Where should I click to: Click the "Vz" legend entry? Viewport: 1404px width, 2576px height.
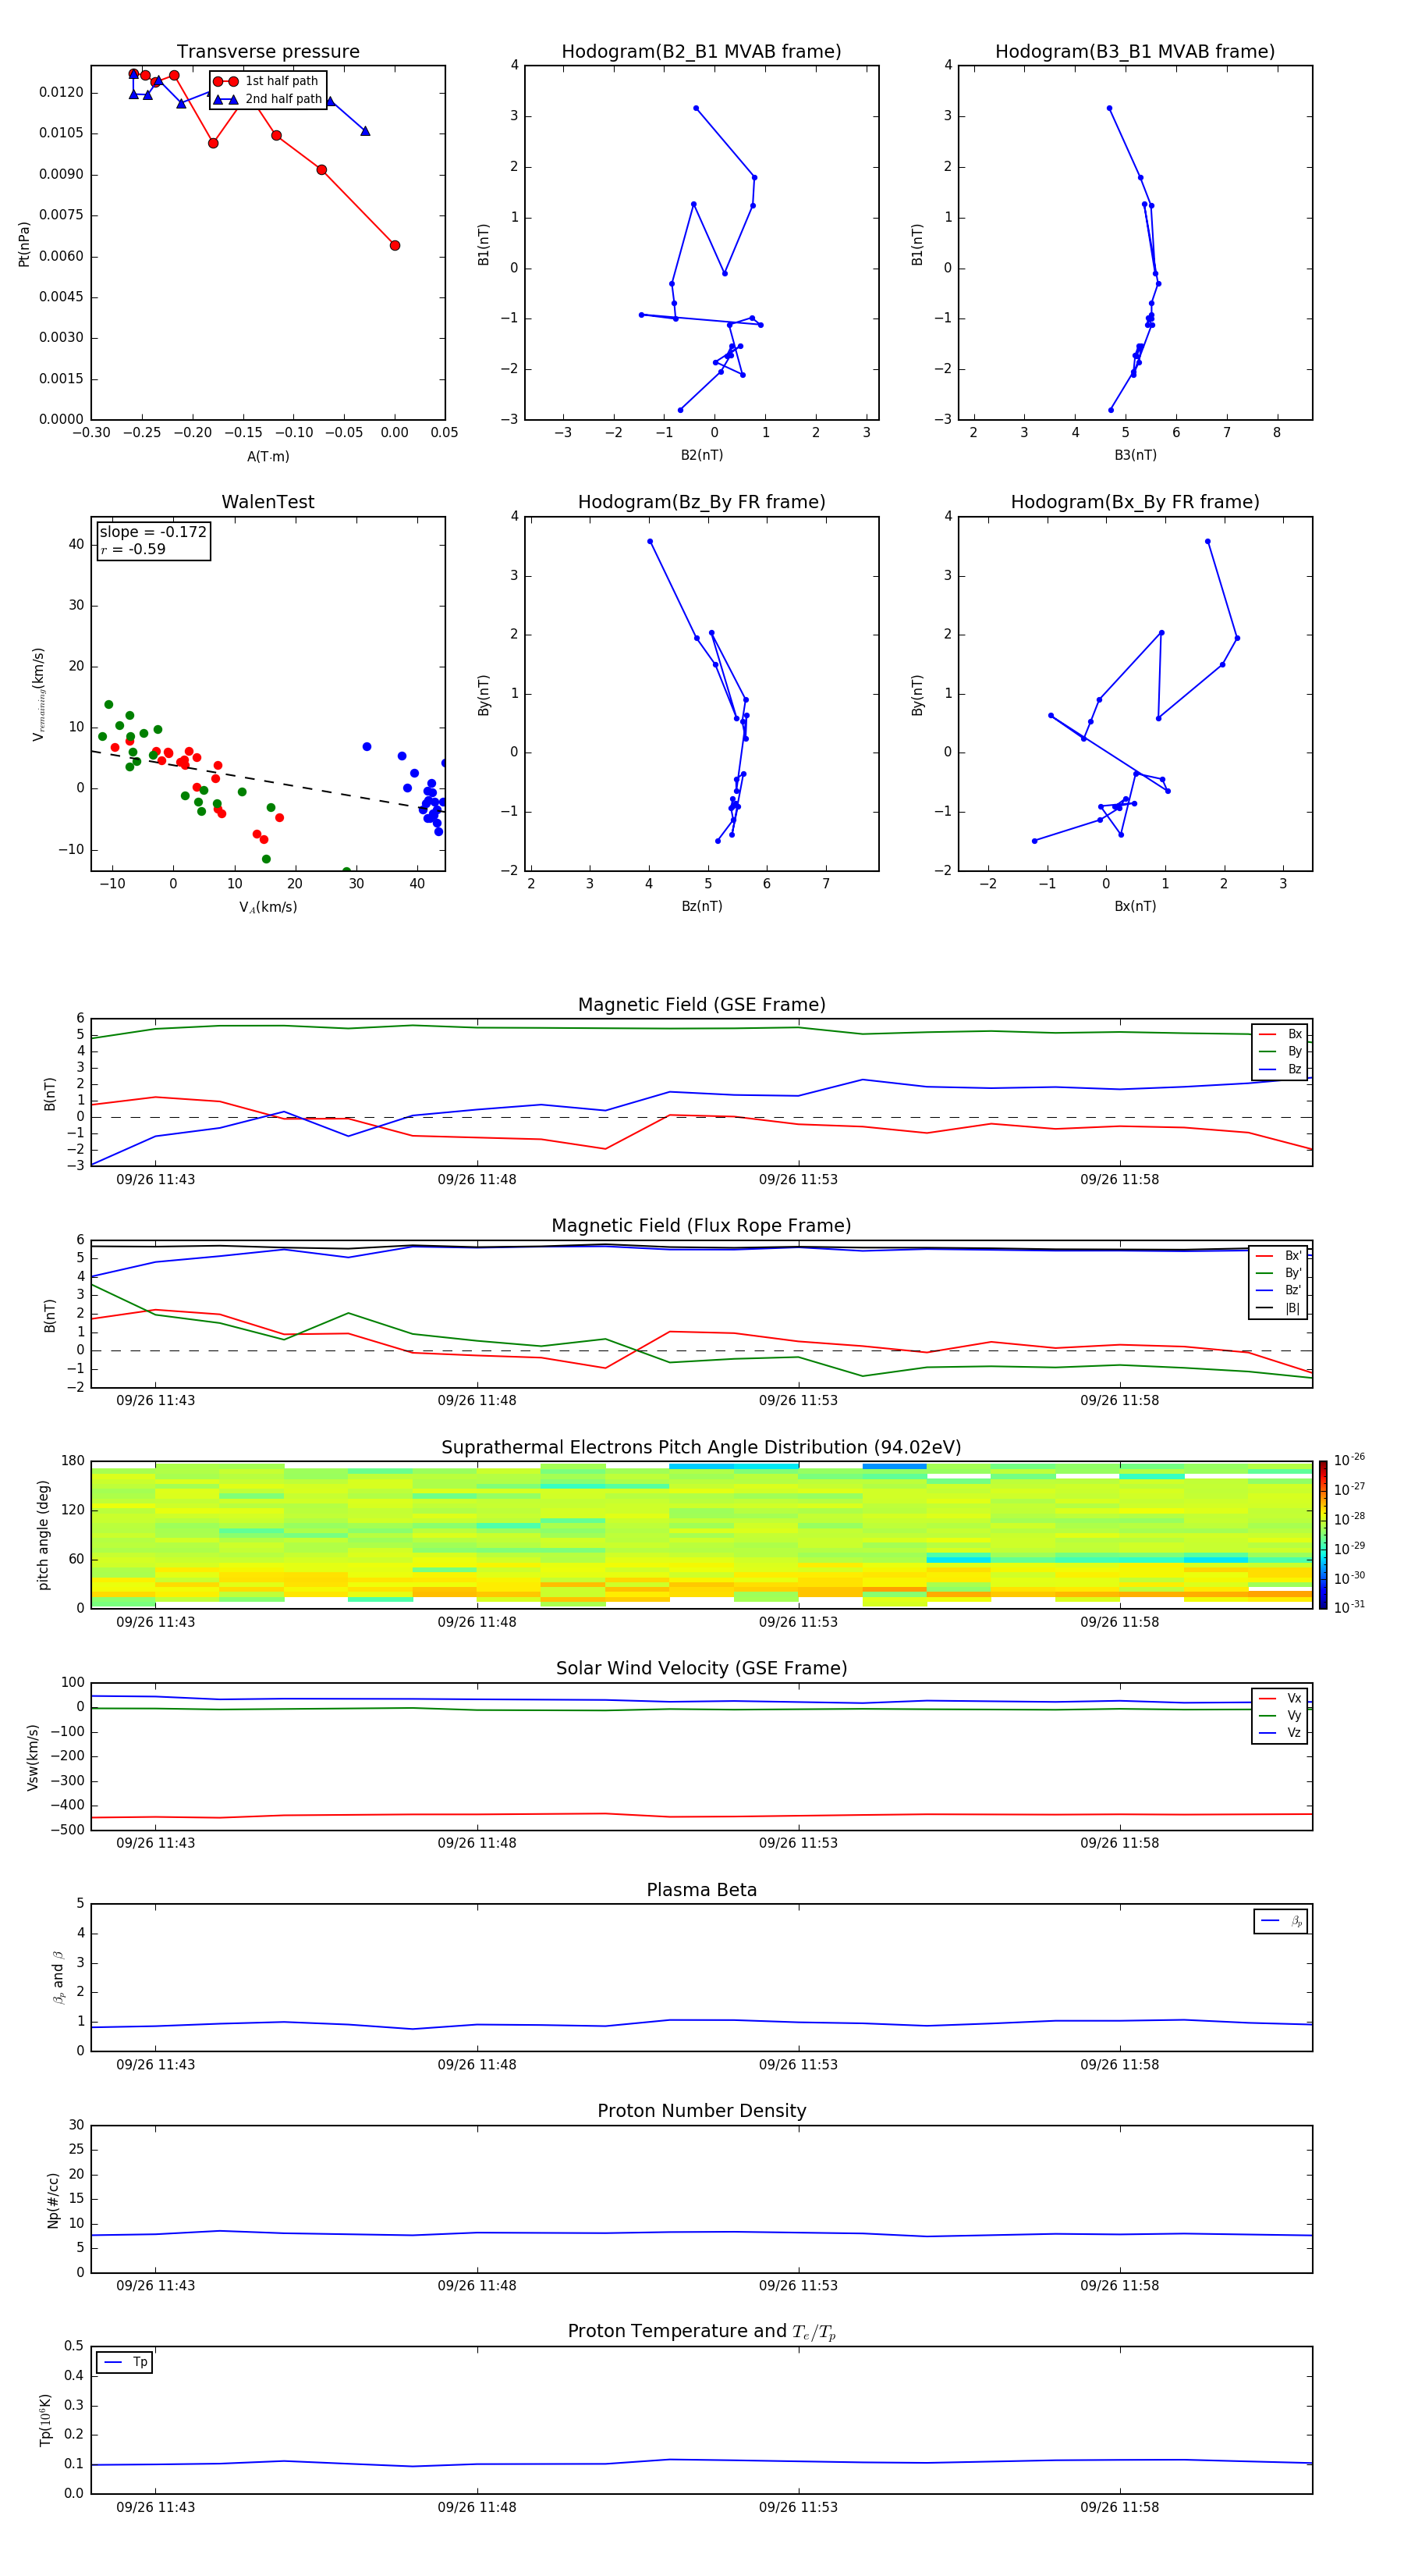coord(1281,1733)
